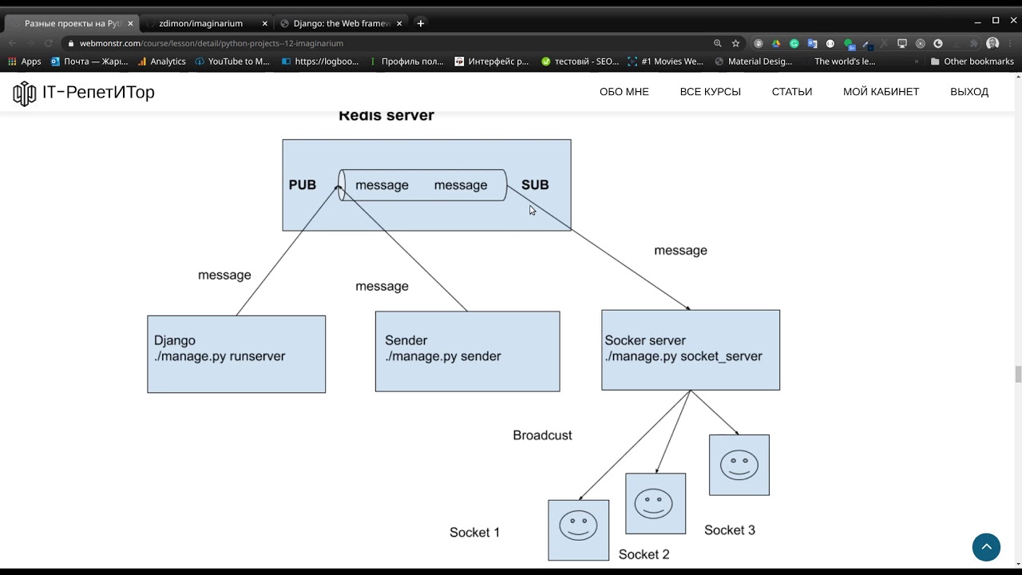The height and width of the screenshot is (575, 1022).
Task: Click the Socket 3 smiley face box
Action: click(739, 465)
